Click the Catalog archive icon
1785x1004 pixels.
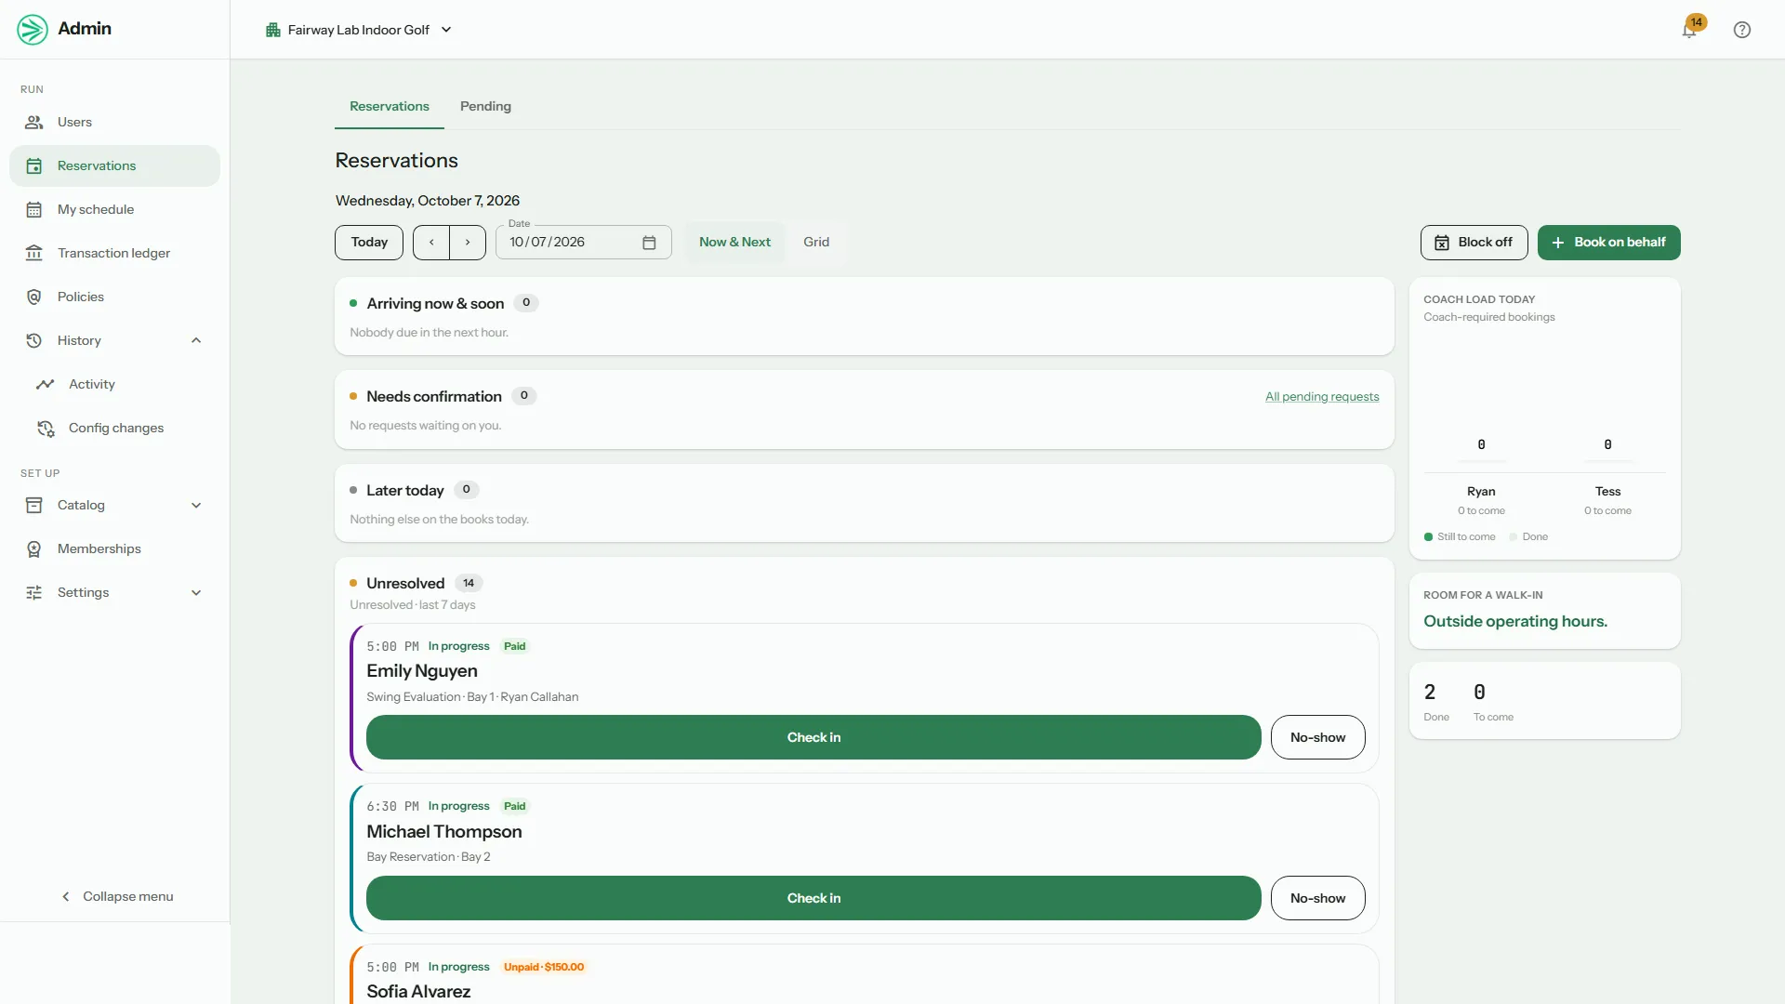(34, 505)
